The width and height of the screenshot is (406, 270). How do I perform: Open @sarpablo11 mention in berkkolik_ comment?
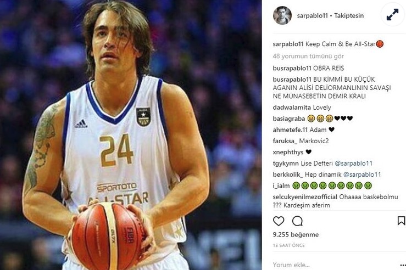[362, 175]
